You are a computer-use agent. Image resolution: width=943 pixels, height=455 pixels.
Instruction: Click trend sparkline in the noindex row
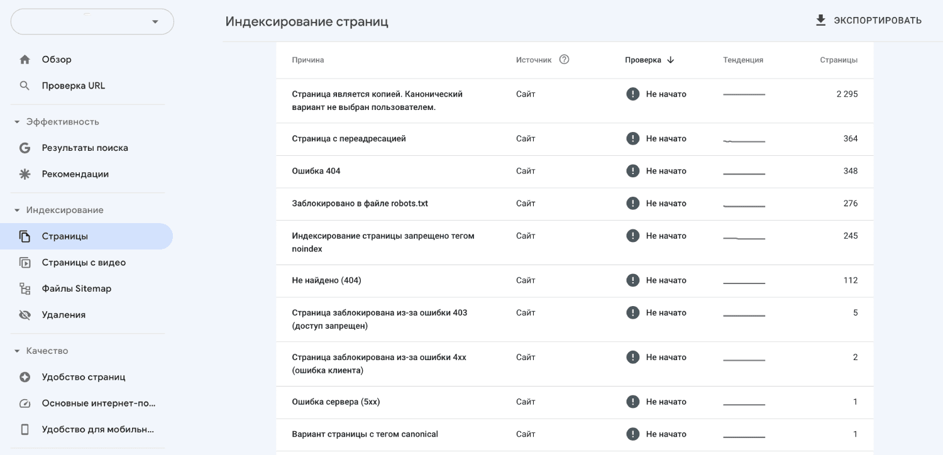pos(744,238)
